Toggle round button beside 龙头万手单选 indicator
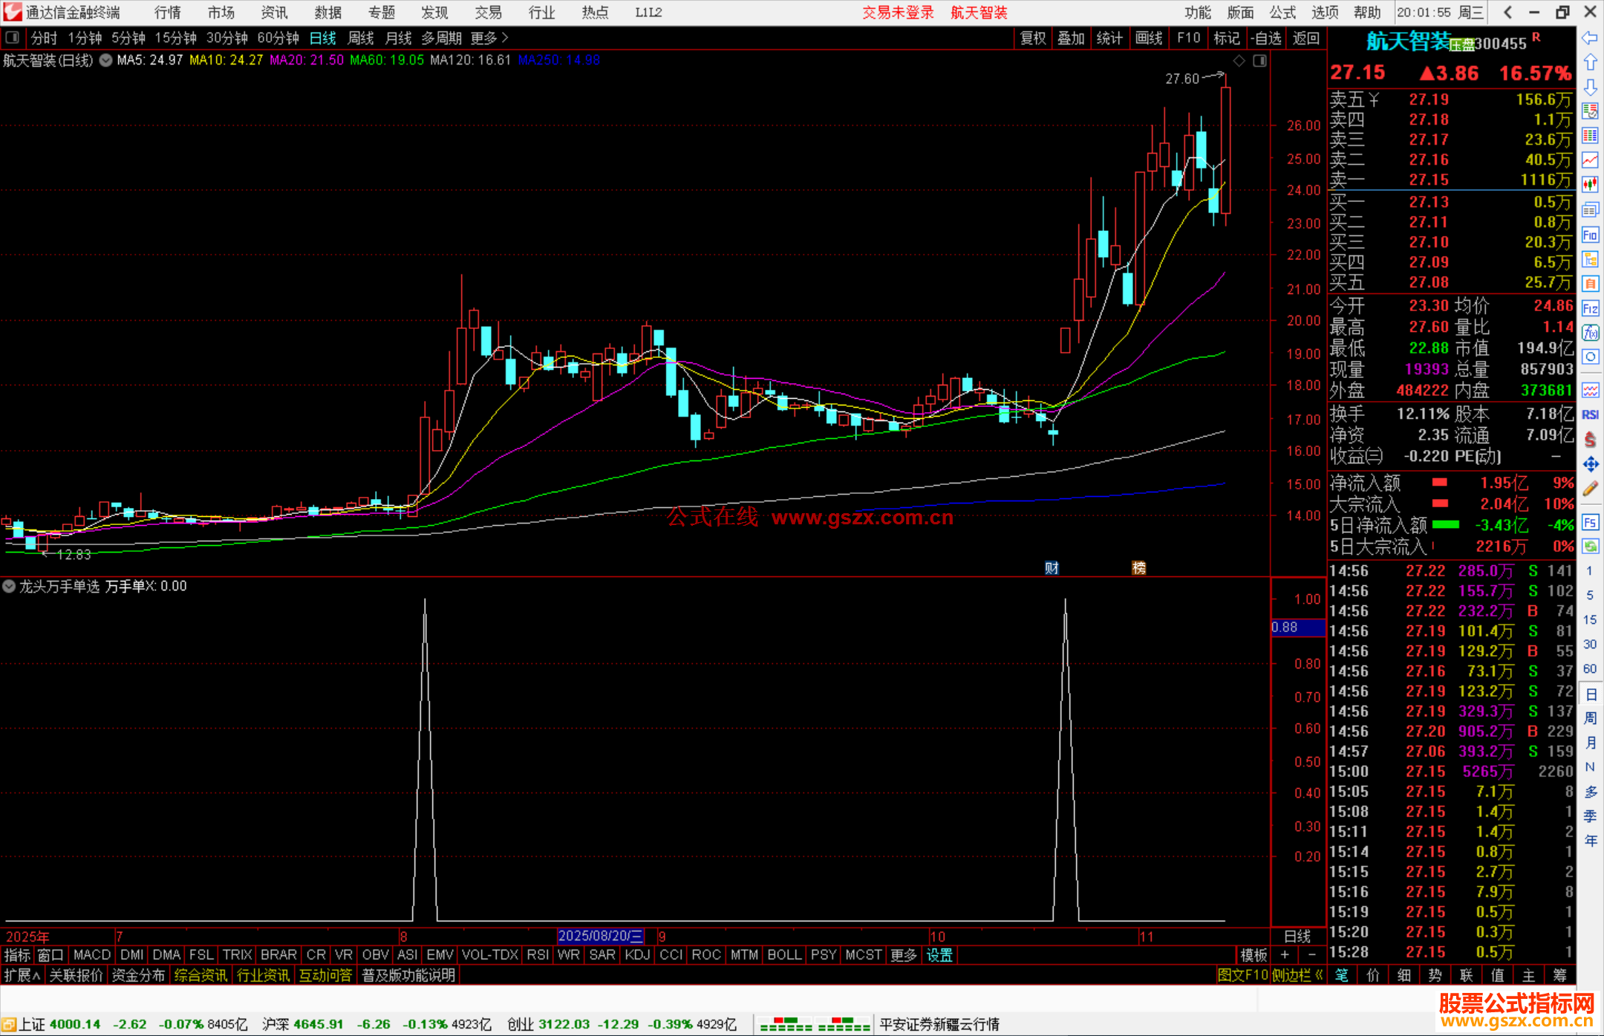The image size is (1604, 1036). click(9, 586)
